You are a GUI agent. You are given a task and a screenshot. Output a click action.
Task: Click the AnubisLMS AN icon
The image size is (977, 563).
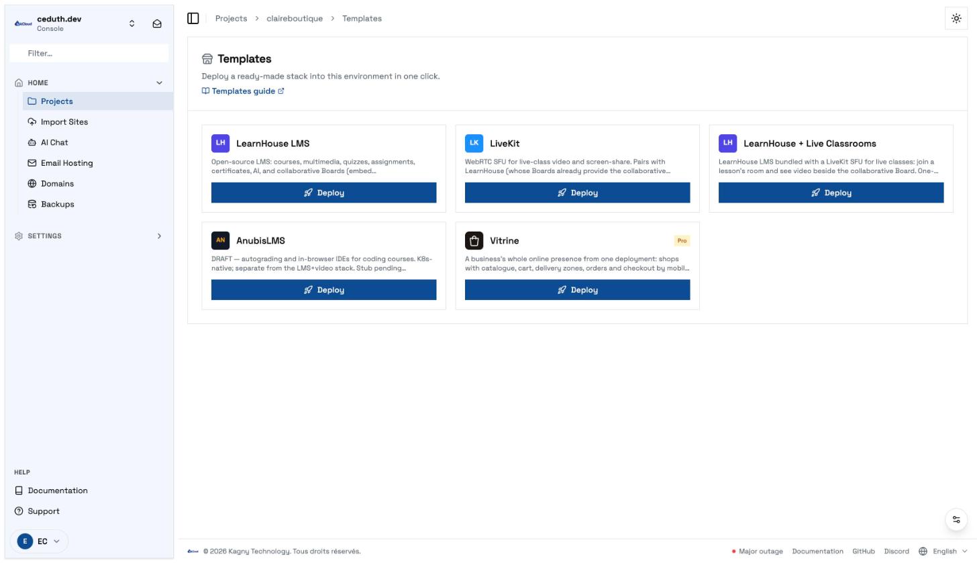(x=221, y=241)
